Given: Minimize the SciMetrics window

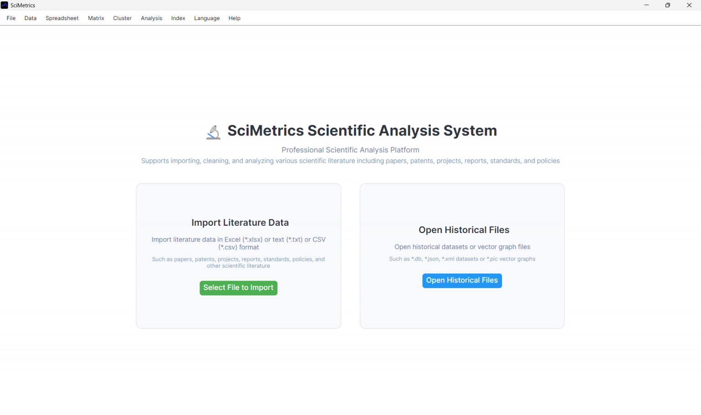Looking at the screenshot, I should click(x=646, y=5).
